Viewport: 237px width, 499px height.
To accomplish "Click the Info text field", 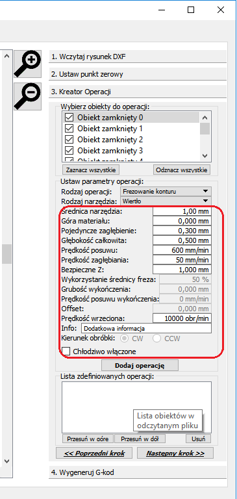I will [x=146, y=328].
